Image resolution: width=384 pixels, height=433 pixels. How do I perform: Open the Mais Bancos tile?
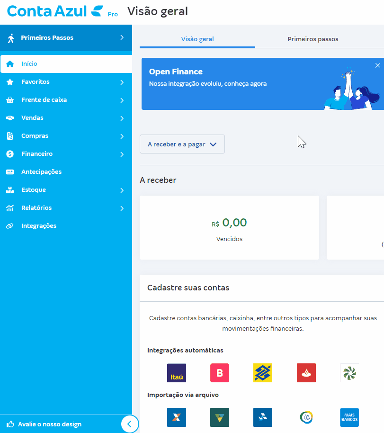click(x=349, y=417)
